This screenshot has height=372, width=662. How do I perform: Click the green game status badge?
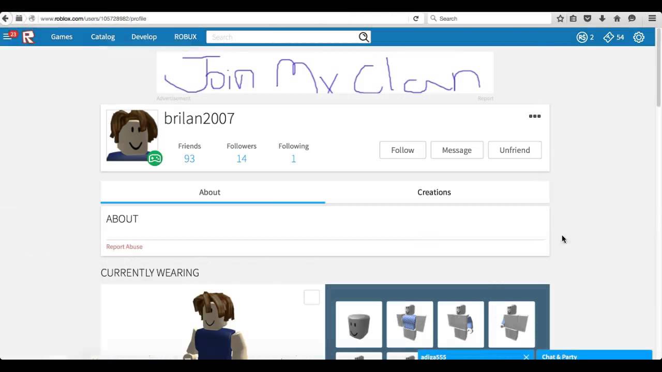click(155, 159)
